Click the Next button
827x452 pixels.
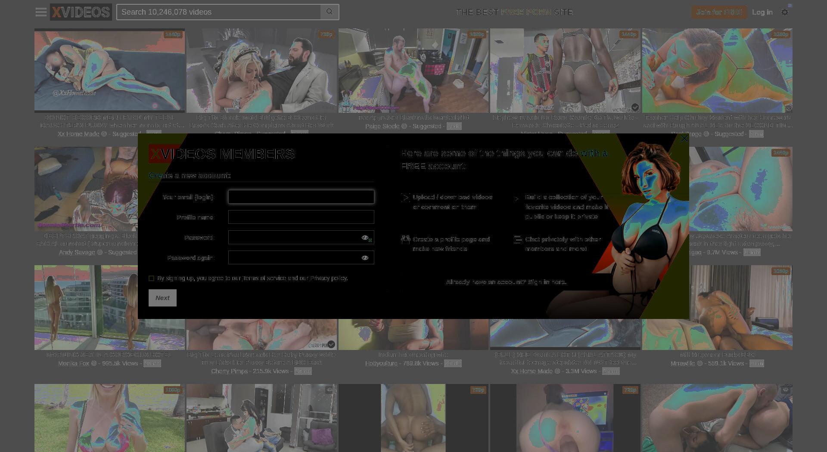(x=162, y=298)
